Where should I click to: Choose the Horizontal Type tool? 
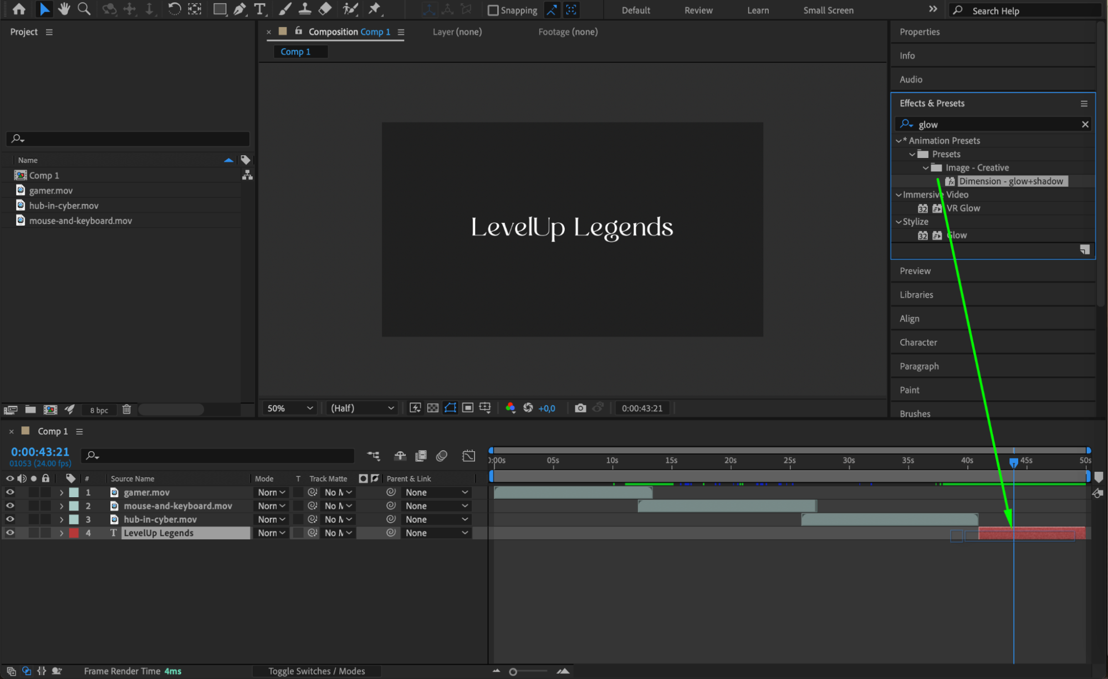click(x=259, y=9)
